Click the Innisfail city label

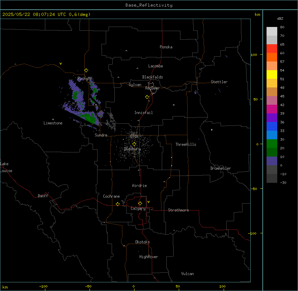[x=143, y=113]
